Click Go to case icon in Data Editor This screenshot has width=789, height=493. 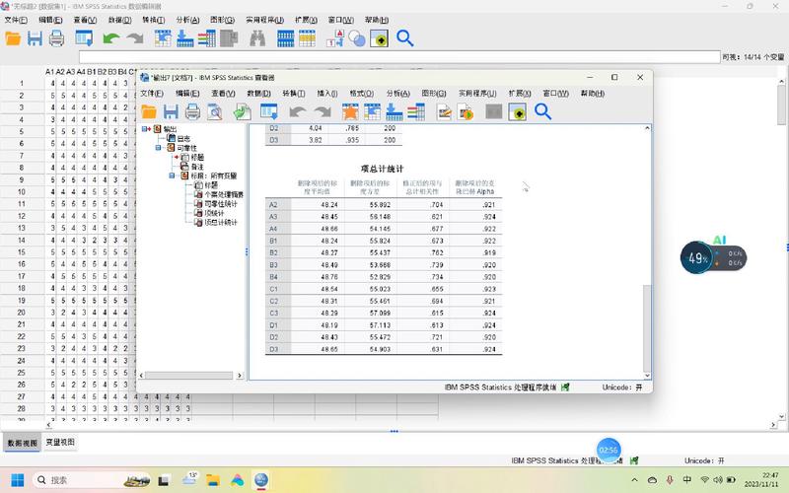pyautogui.click(x=163, y=38)
